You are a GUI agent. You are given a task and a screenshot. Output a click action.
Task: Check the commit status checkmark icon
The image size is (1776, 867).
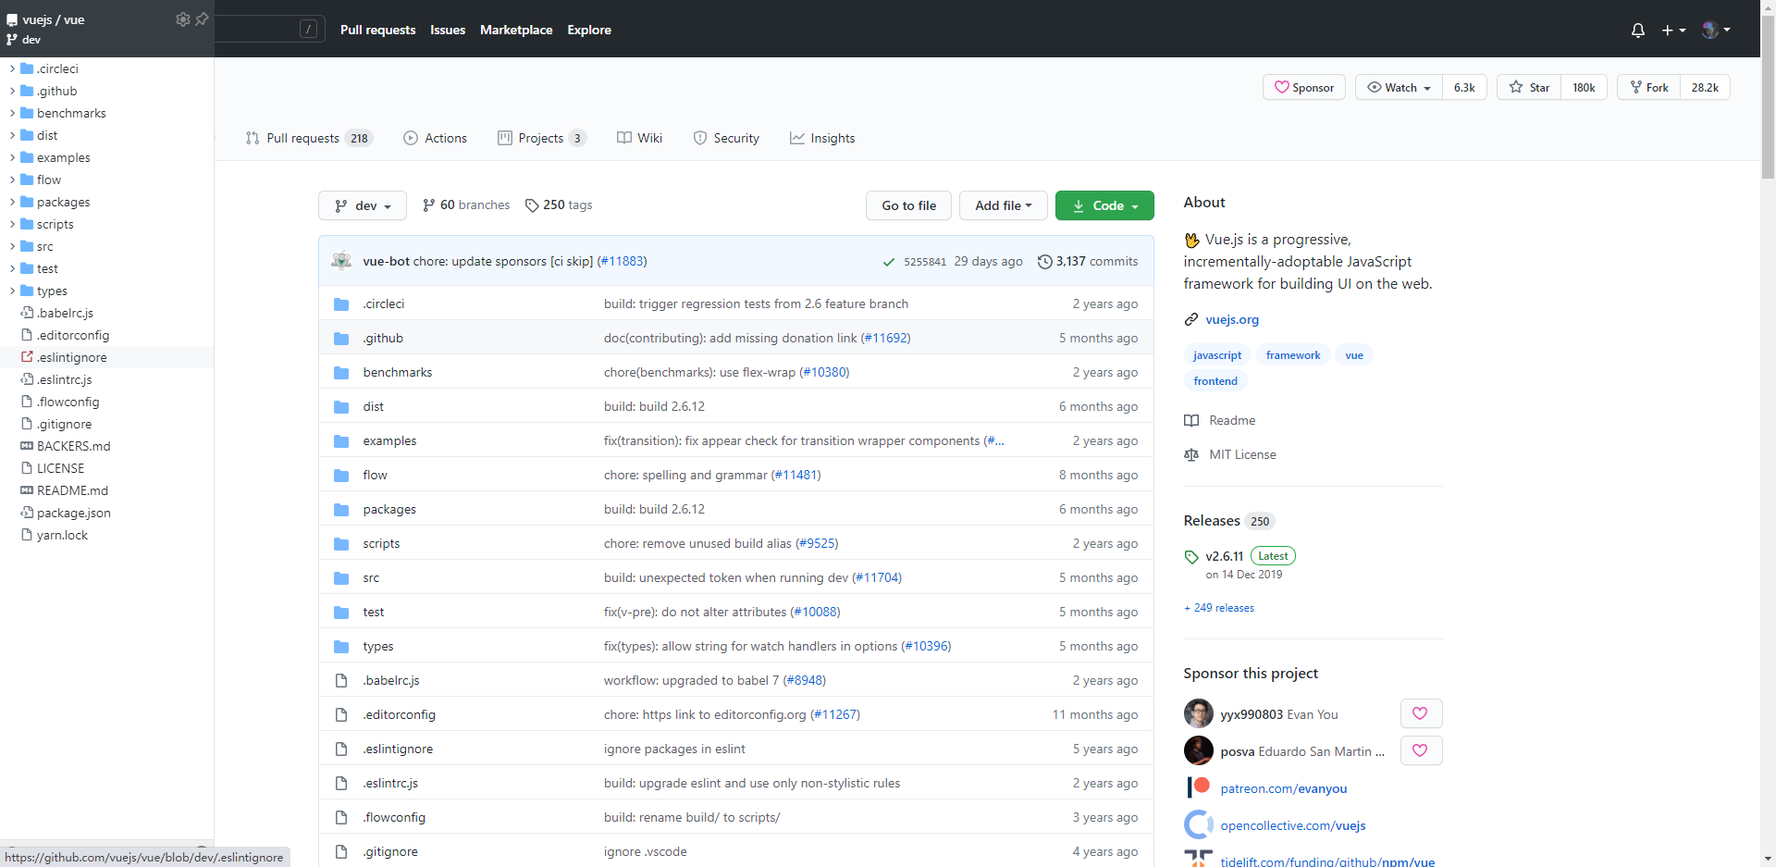(889, 262)
